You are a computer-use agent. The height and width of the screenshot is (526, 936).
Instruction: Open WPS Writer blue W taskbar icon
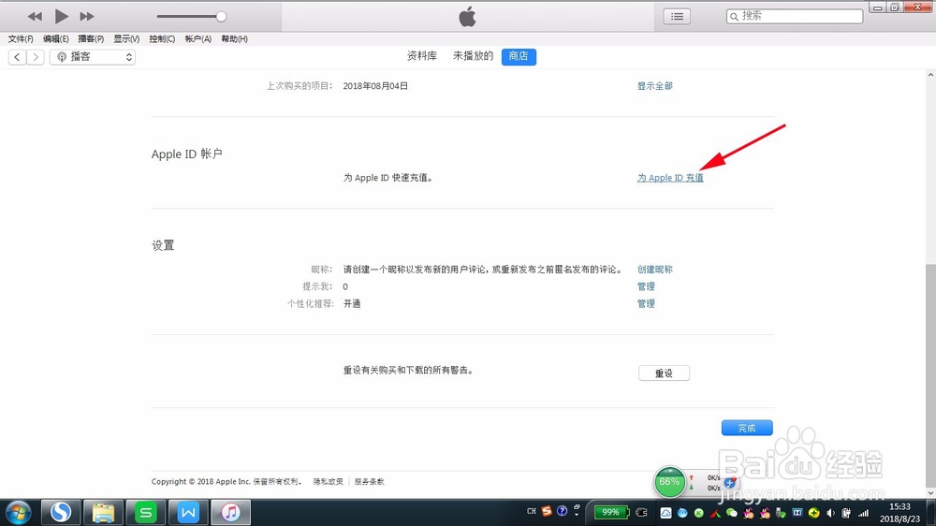(188, 512)
